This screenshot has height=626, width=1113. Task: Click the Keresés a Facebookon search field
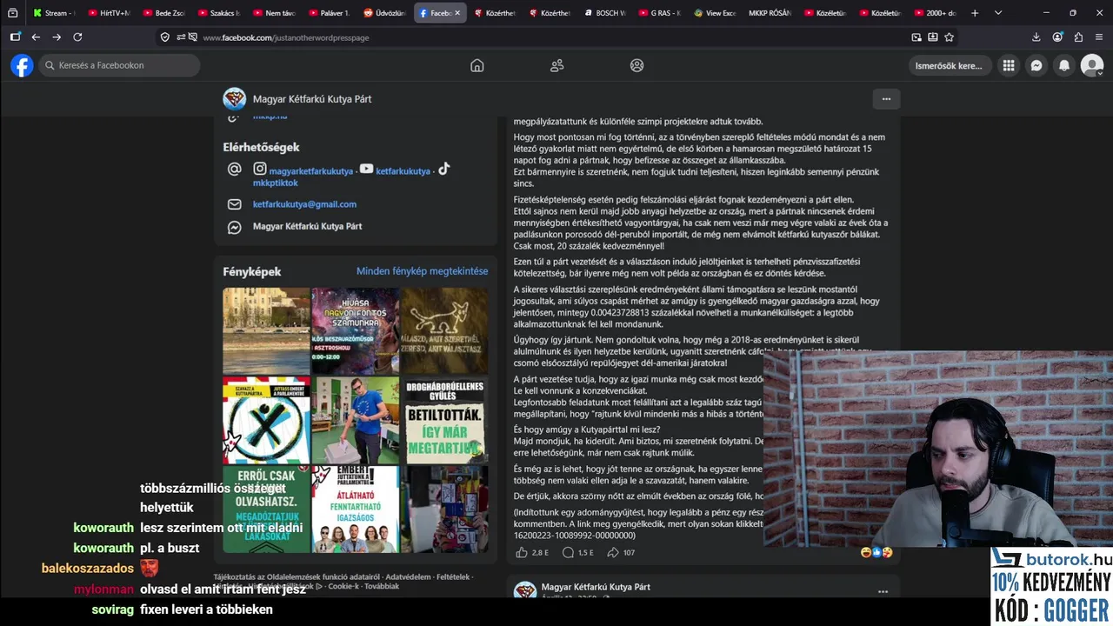(x=119, y=65)
